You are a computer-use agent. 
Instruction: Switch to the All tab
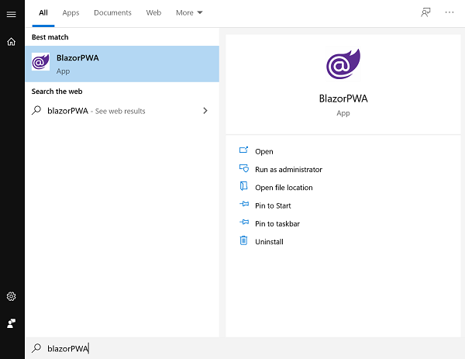tap(43, 12)
